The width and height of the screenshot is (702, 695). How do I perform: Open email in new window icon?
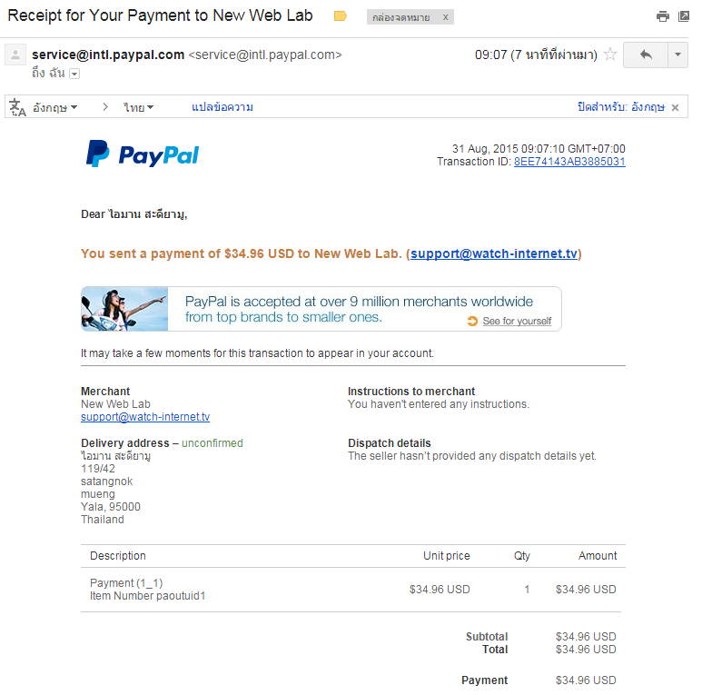click(684, 16)
